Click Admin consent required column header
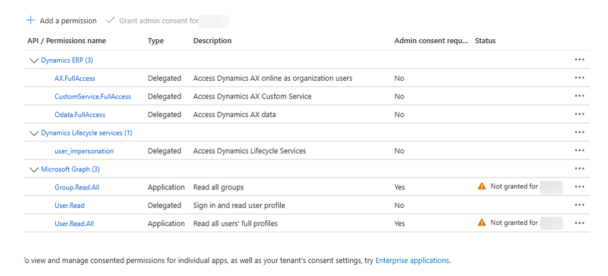Screen dimensions: 608x276 [x=431, y=41]
